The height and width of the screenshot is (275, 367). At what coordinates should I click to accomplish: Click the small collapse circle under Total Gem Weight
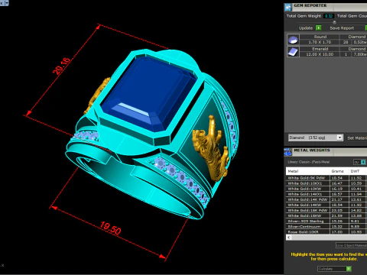coord(334,22)
